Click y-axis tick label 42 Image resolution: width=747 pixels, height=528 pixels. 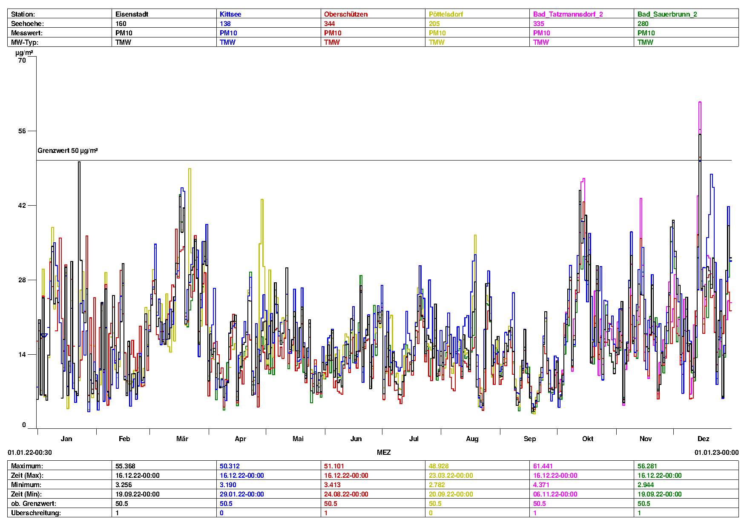coord(22,205)
